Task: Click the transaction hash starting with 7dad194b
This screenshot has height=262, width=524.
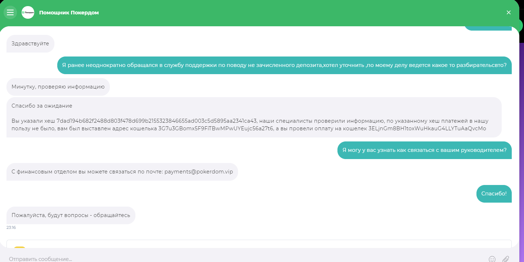Action: pos(157,121)
